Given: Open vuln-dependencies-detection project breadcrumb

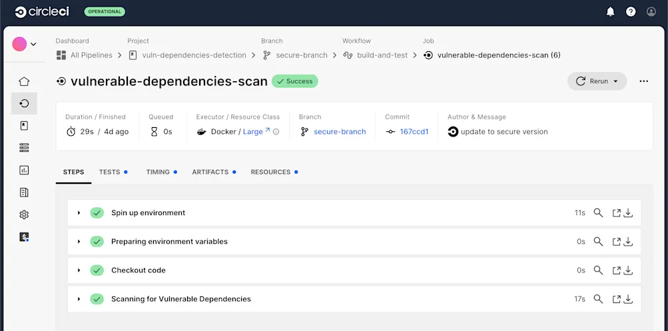Looking at the screenshot, I should (x=187, y=55).
